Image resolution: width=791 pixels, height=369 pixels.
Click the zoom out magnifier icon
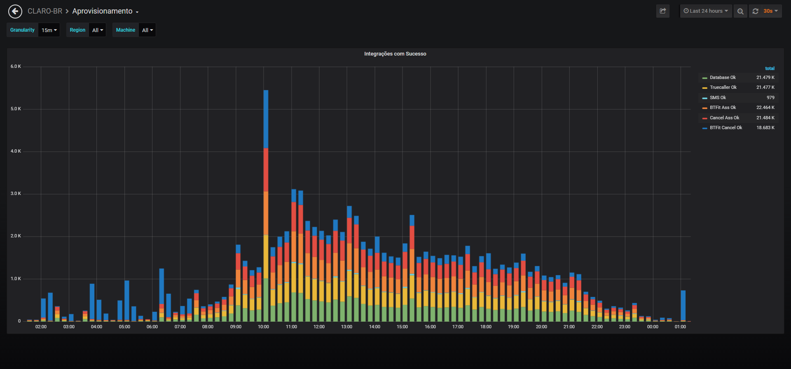pyautogui.click(x=740, y=11)
